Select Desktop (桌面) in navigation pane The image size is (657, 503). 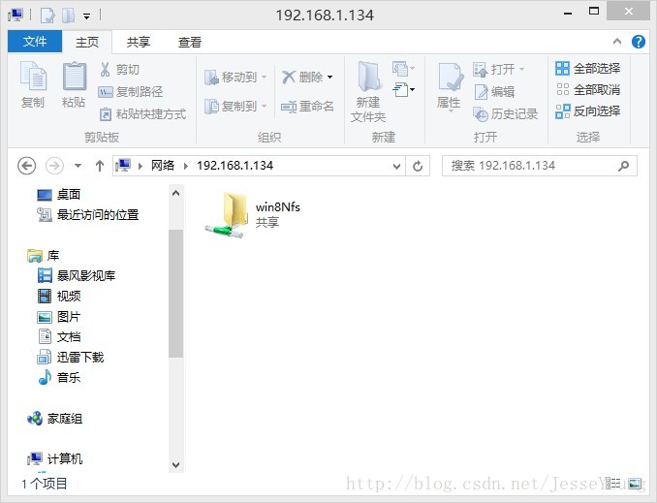pyautogui.click(x=59, y=195)
